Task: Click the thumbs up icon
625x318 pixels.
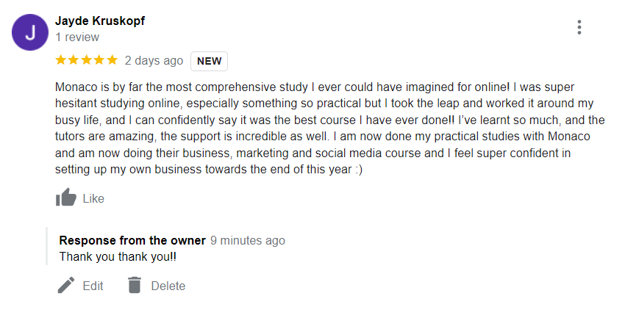Action: (x=66, y=198)
